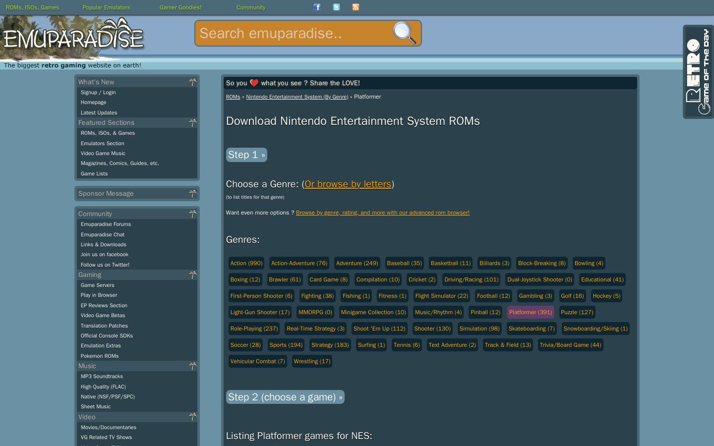The image size is (714, 446).
Task: Open Video Game Music sidebar link
Action: click(103, 153)
